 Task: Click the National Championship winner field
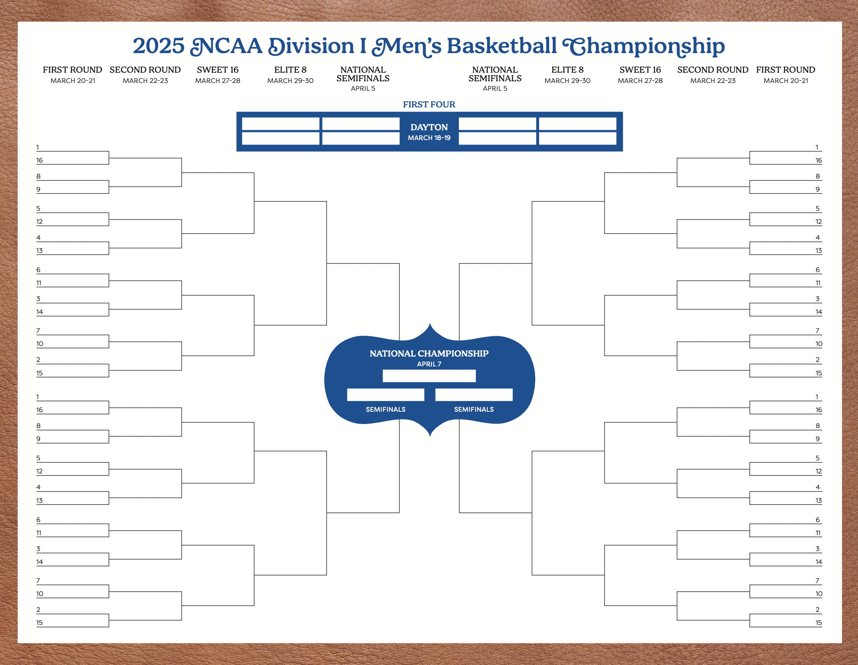[429, 376]
